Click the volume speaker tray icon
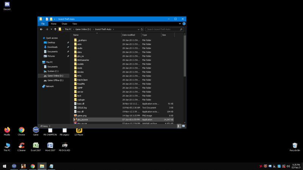The width and height of the screenshot is (303, 170). tap(288, 166)
